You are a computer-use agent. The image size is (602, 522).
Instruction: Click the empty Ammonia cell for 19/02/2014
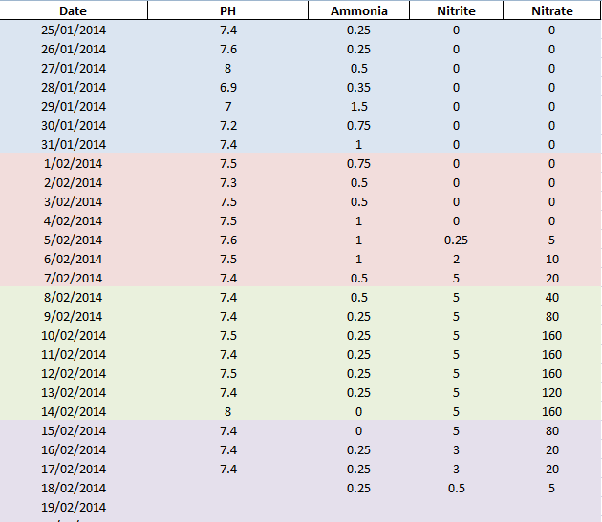tap(359, 507)
